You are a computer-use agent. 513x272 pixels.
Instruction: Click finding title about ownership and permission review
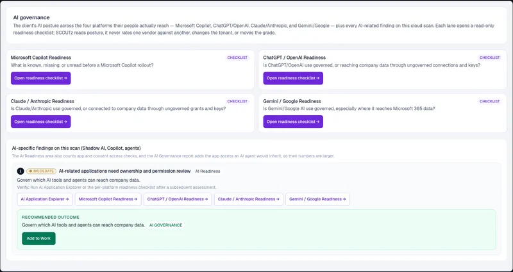124,171
